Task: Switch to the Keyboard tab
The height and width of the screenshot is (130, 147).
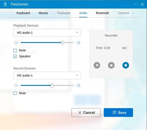Action: pyautogui.click(x=23, y=13)
